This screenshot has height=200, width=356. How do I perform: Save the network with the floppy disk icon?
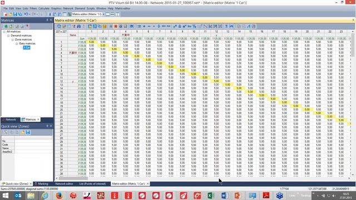coord(15,14)
